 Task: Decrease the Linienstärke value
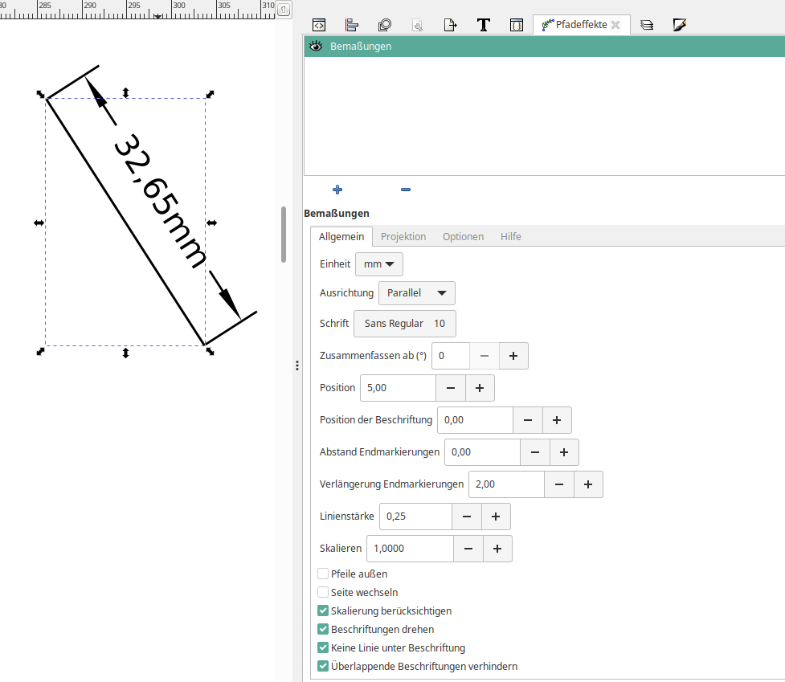point(467,517)
